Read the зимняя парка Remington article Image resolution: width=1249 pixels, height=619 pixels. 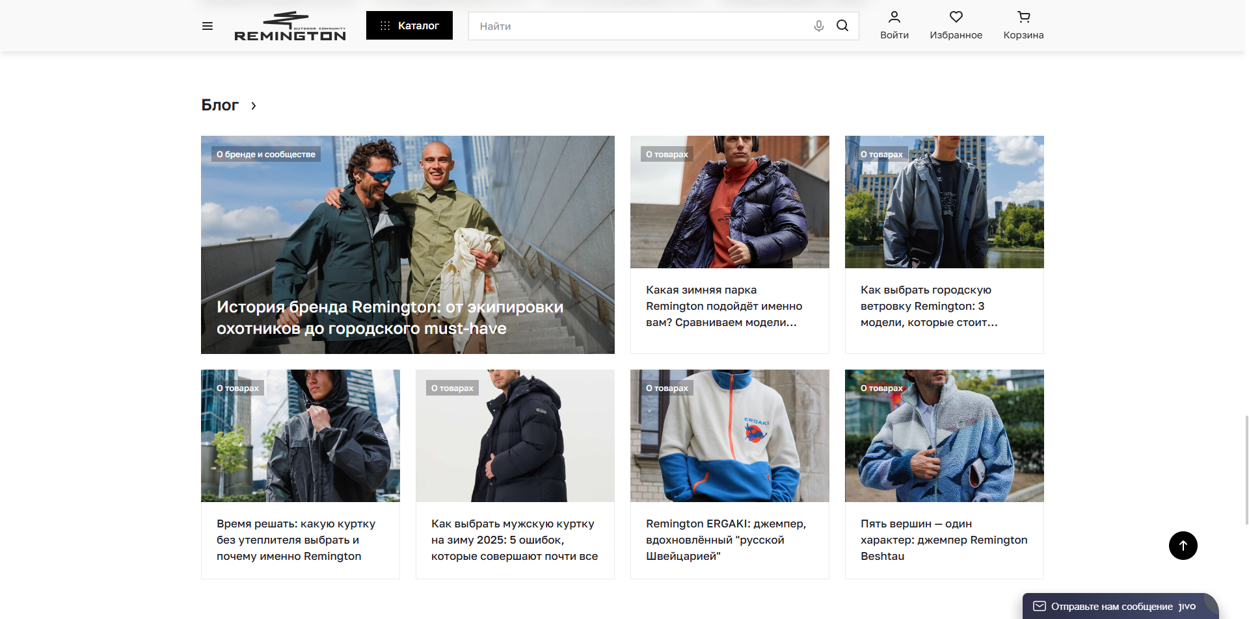[x=724, y=306]
